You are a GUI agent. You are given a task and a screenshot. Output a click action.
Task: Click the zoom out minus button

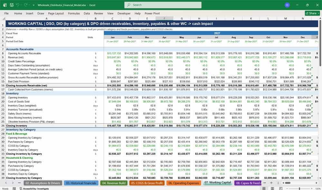pyautogui.click(x=287, y=189)
